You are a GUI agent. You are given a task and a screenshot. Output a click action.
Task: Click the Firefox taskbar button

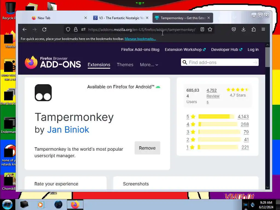pyautogui.click(x=75, y=205)
